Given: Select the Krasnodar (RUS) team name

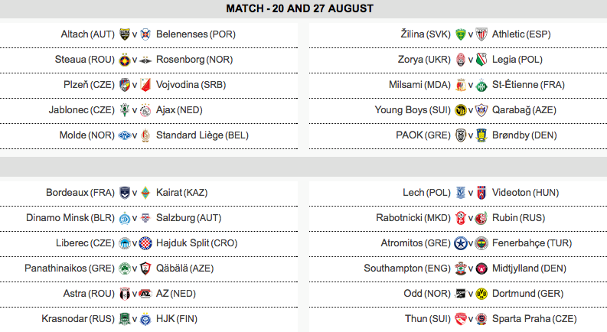Looking at the screenshot, I should [x=78, y=319].
